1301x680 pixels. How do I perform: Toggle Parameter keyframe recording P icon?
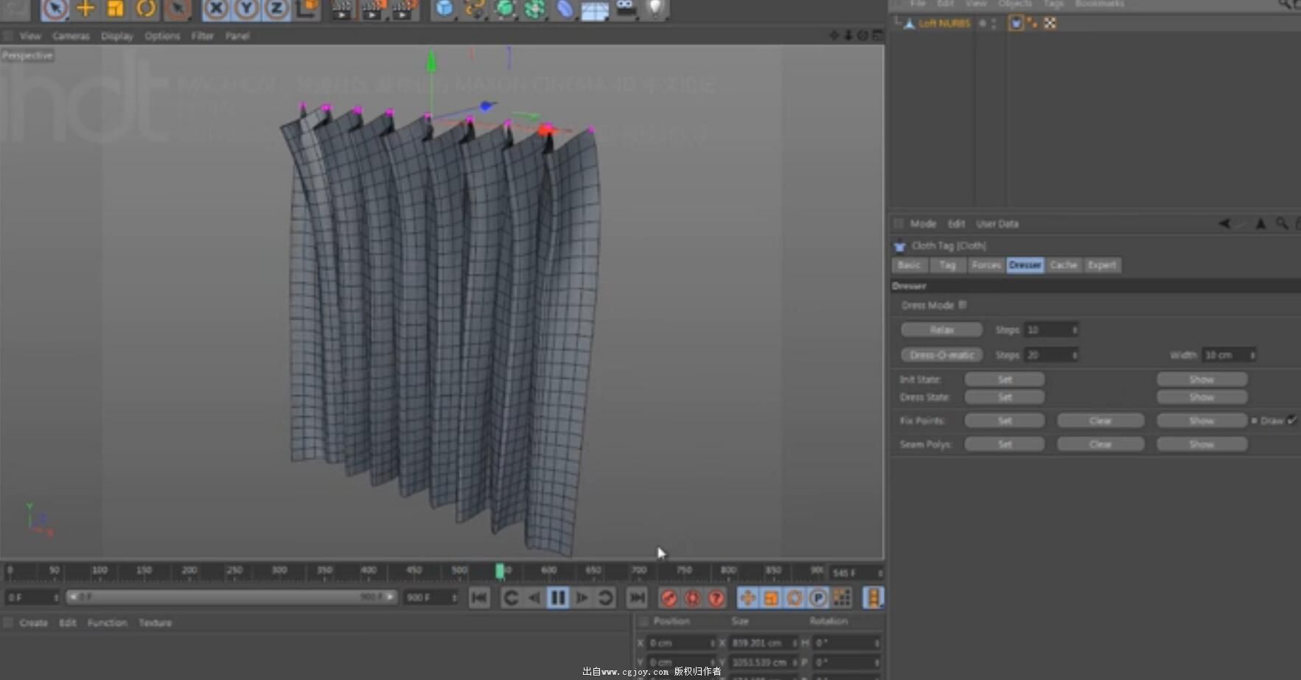point(818,598)
